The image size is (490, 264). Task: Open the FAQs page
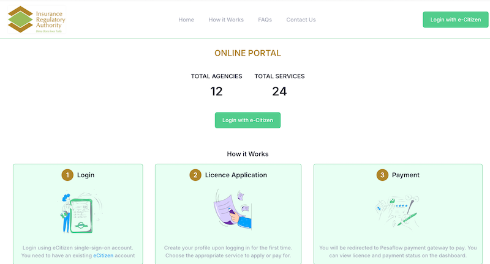[x=265, y=20]
